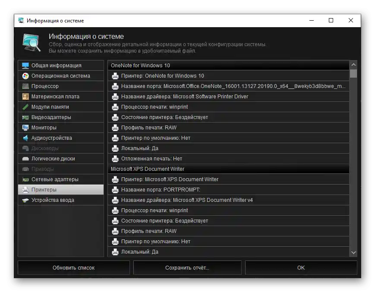
Task: Maximize the Информация о системе window
Action: coord(331,21)
